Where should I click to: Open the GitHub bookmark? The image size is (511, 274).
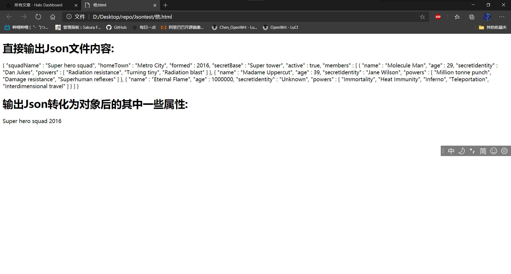point(117,27)
